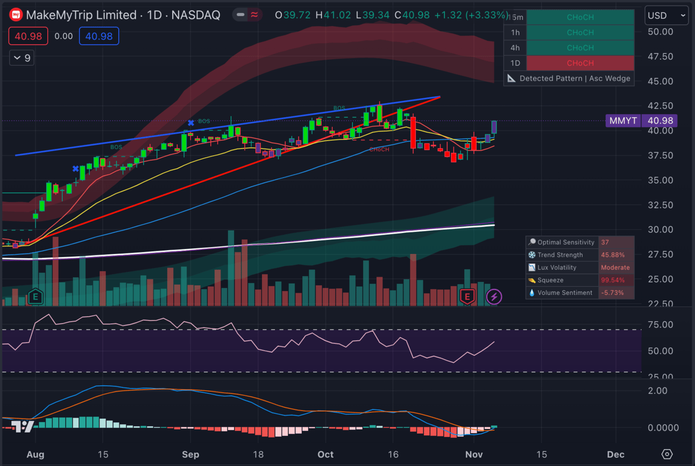Click the MakeMyTrip logo icon

click(16, 15)
